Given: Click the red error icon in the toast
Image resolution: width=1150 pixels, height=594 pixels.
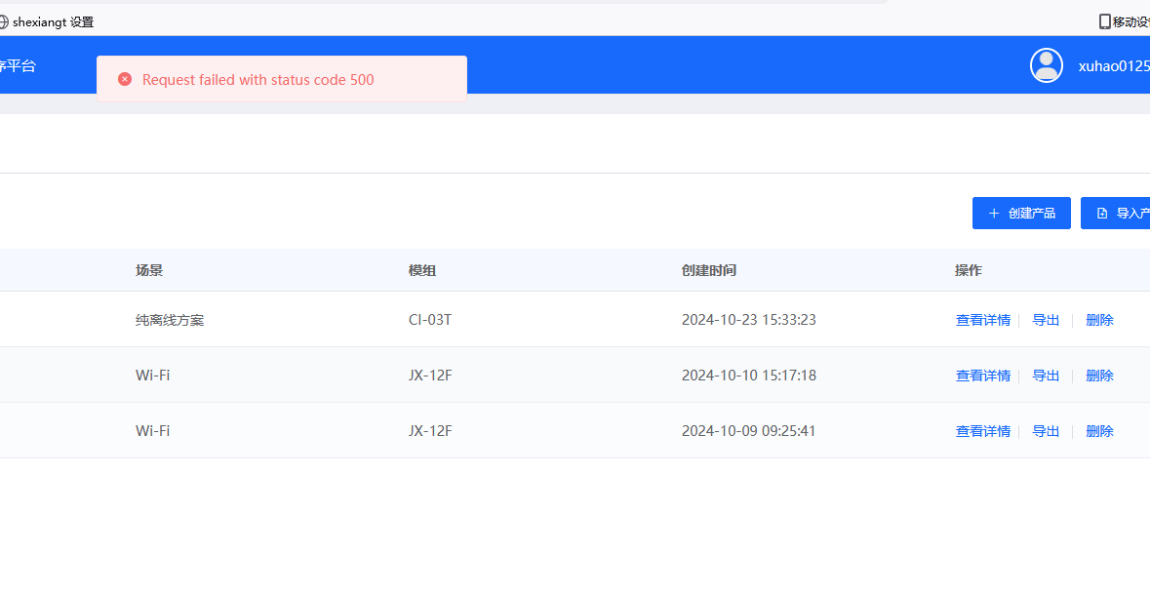Looking at the screenshot, I should (x=125, y=79).
